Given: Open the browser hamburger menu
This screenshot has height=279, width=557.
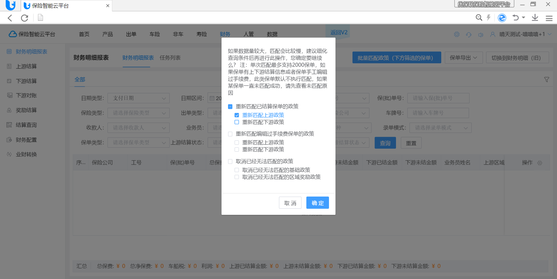Looking at the screenshot, I should [x=549, y=18].
